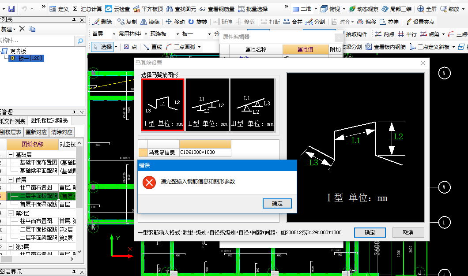Click the 合并 merge tool

tap(293, 22)
